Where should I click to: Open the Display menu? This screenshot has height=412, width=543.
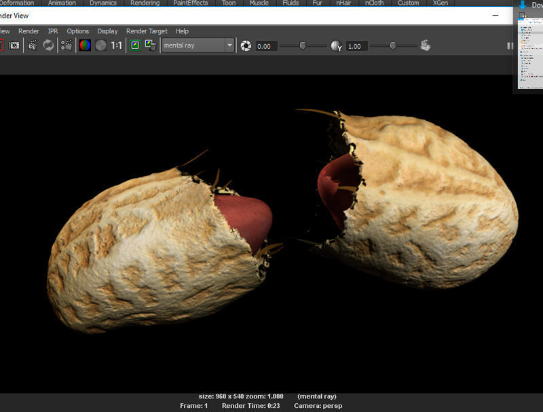point(107,31)
